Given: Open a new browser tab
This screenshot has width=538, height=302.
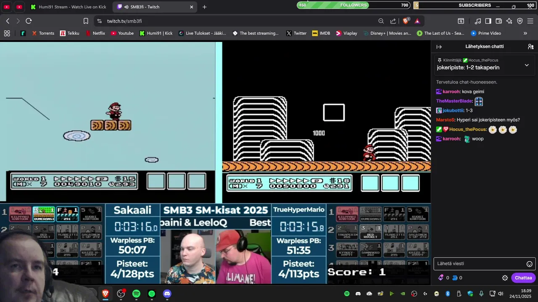Looking at the screenshot, I should (x=204, y=7).
